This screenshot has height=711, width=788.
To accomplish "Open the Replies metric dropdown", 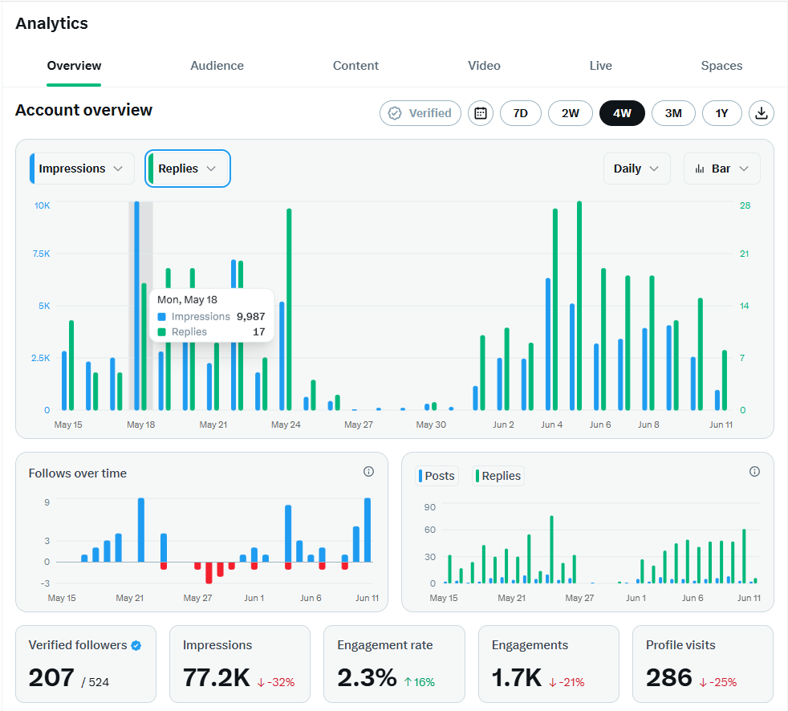I will click(188, 169).
